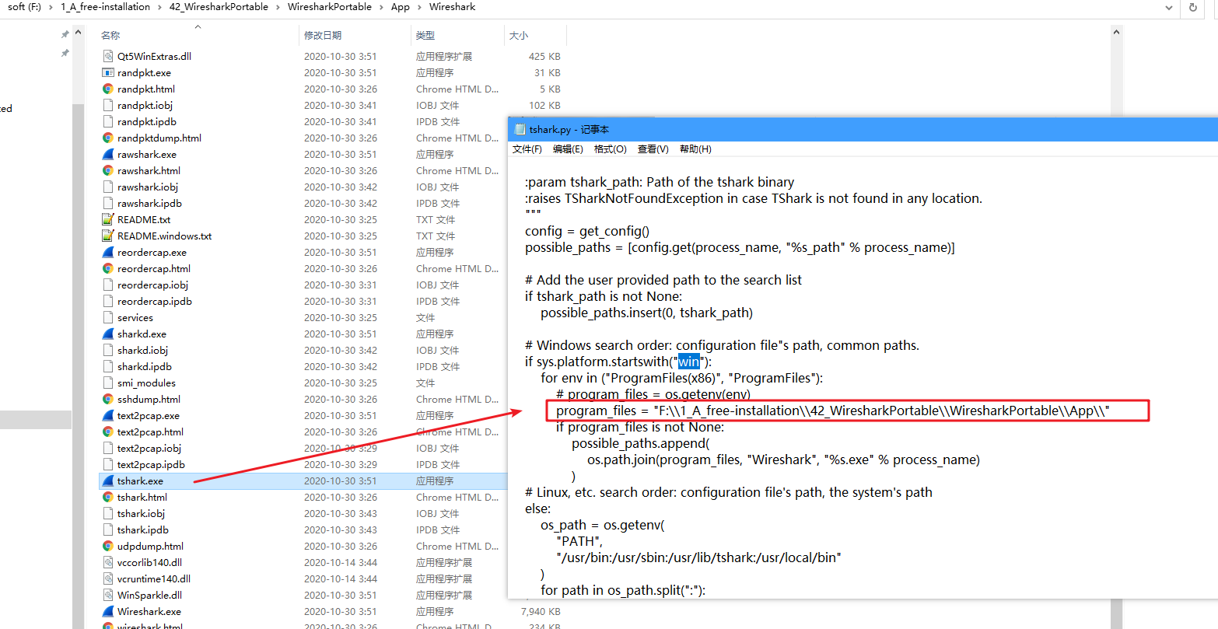This screenshot has height=629, width=1218.
Task: Click the highlighted "win" text in Notepad
Action: pos(688,362)
